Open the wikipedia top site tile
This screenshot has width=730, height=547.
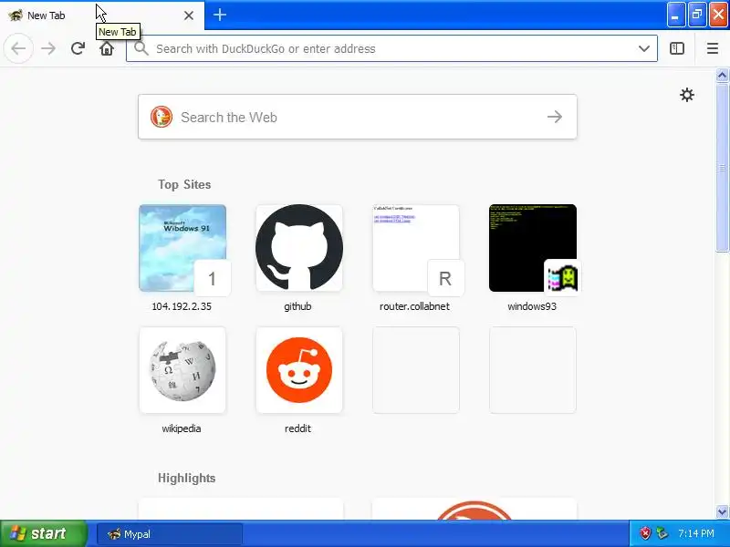[x=182, y=370]
